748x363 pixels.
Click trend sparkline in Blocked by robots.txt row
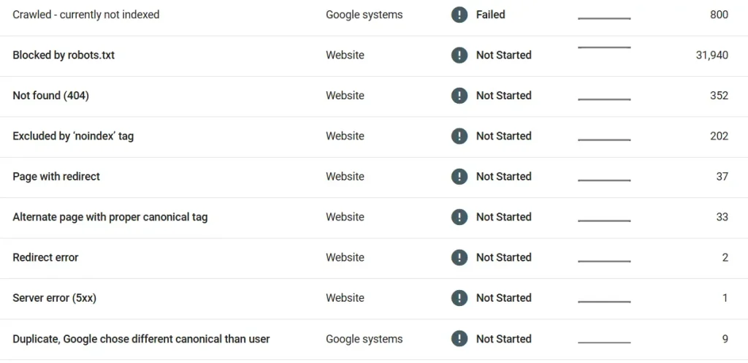pyautogui.click(x=604, y=47)
